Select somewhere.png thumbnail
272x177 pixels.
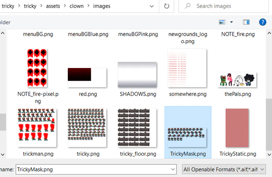point(187,68)
